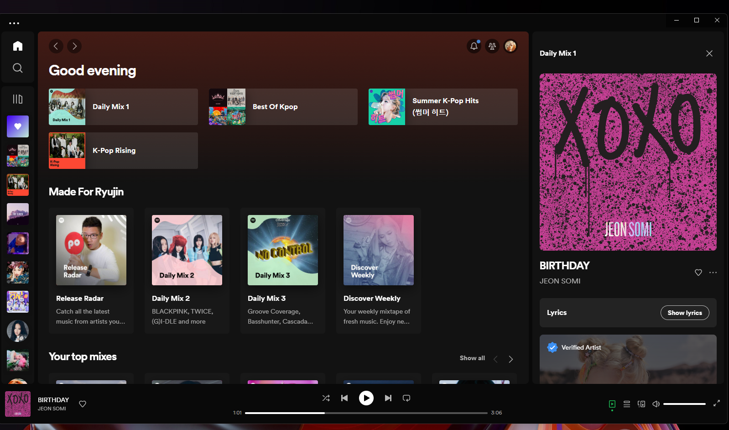Open Daily Mix 1 shortcut tile

point(123,107)
